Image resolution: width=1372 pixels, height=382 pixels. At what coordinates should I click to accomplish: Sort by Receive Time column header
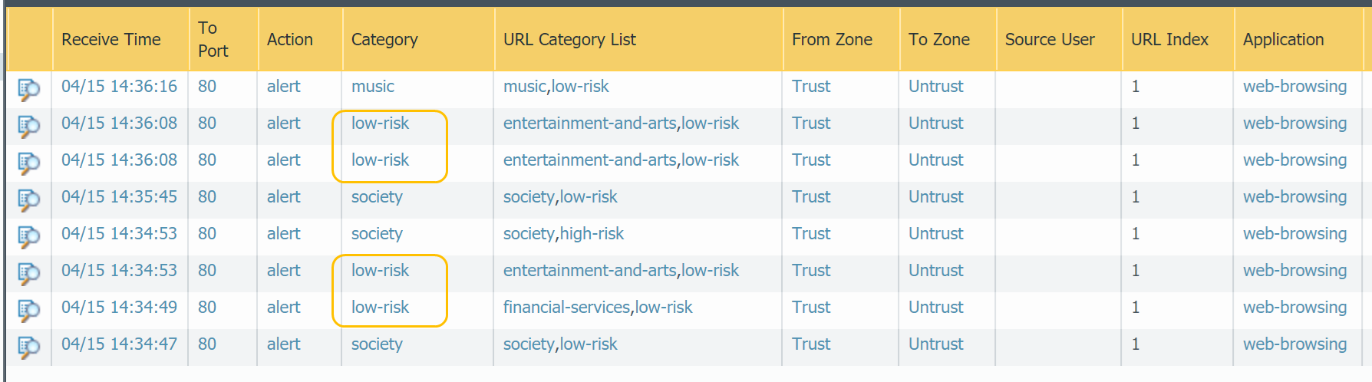(x=111, y=39)
